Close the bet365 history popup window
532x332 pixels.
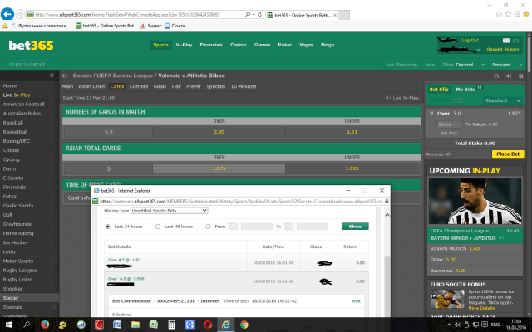[382, 190]
